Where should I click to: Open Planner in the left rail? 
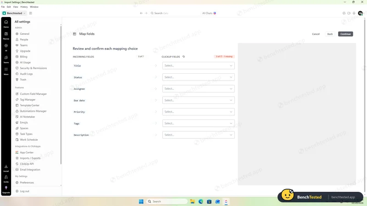click(x=6, y=36)
